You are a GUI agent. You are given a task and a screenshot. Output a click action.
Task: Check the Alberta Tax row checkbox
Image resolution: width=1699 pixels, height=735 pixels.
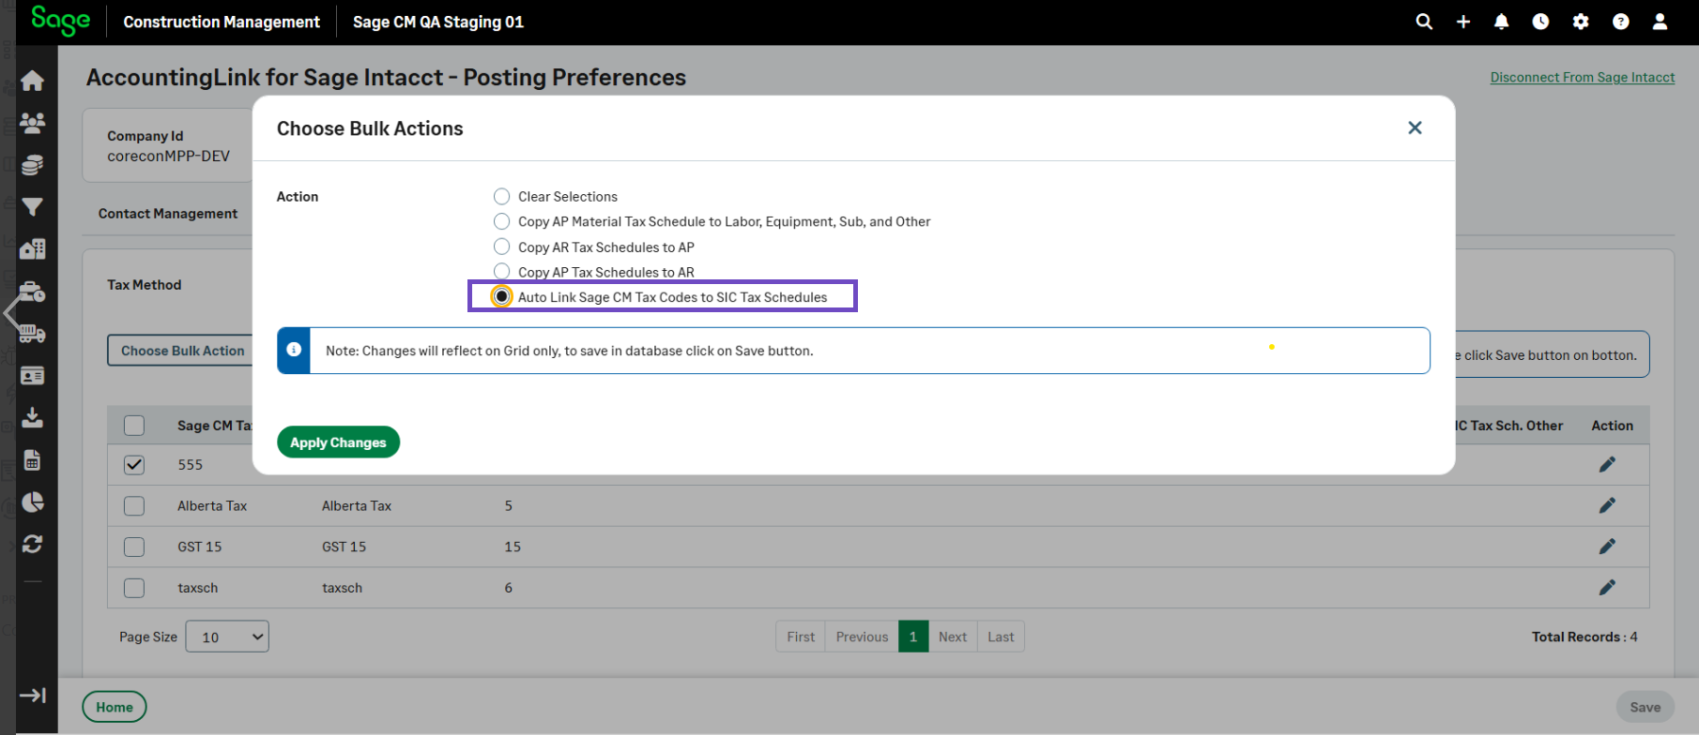[x=134, y=506]
